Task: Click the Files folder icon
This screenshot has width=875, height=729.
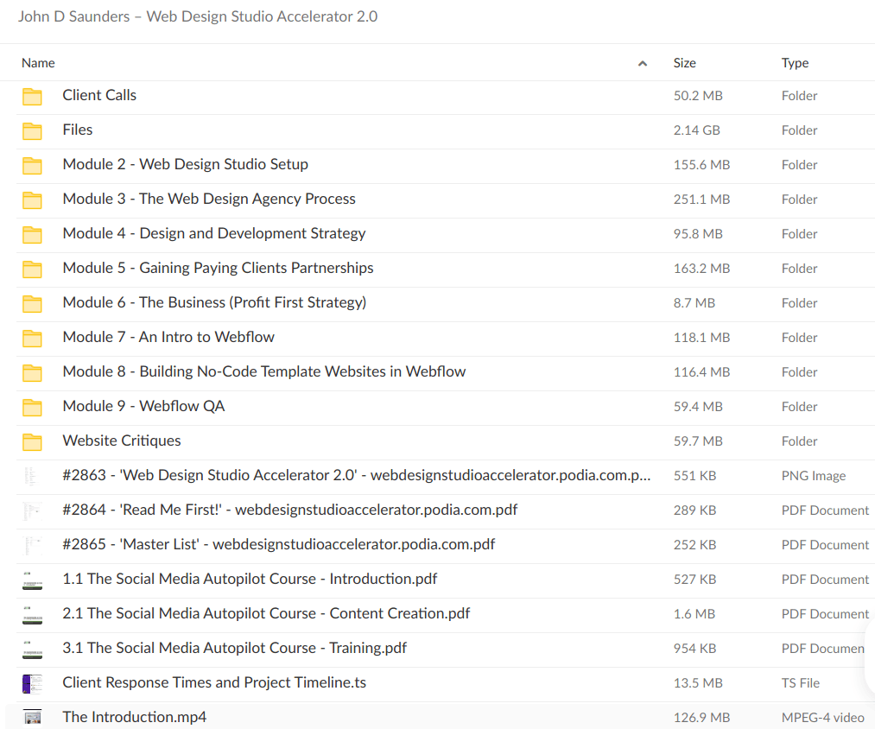Action: [32, 130]
